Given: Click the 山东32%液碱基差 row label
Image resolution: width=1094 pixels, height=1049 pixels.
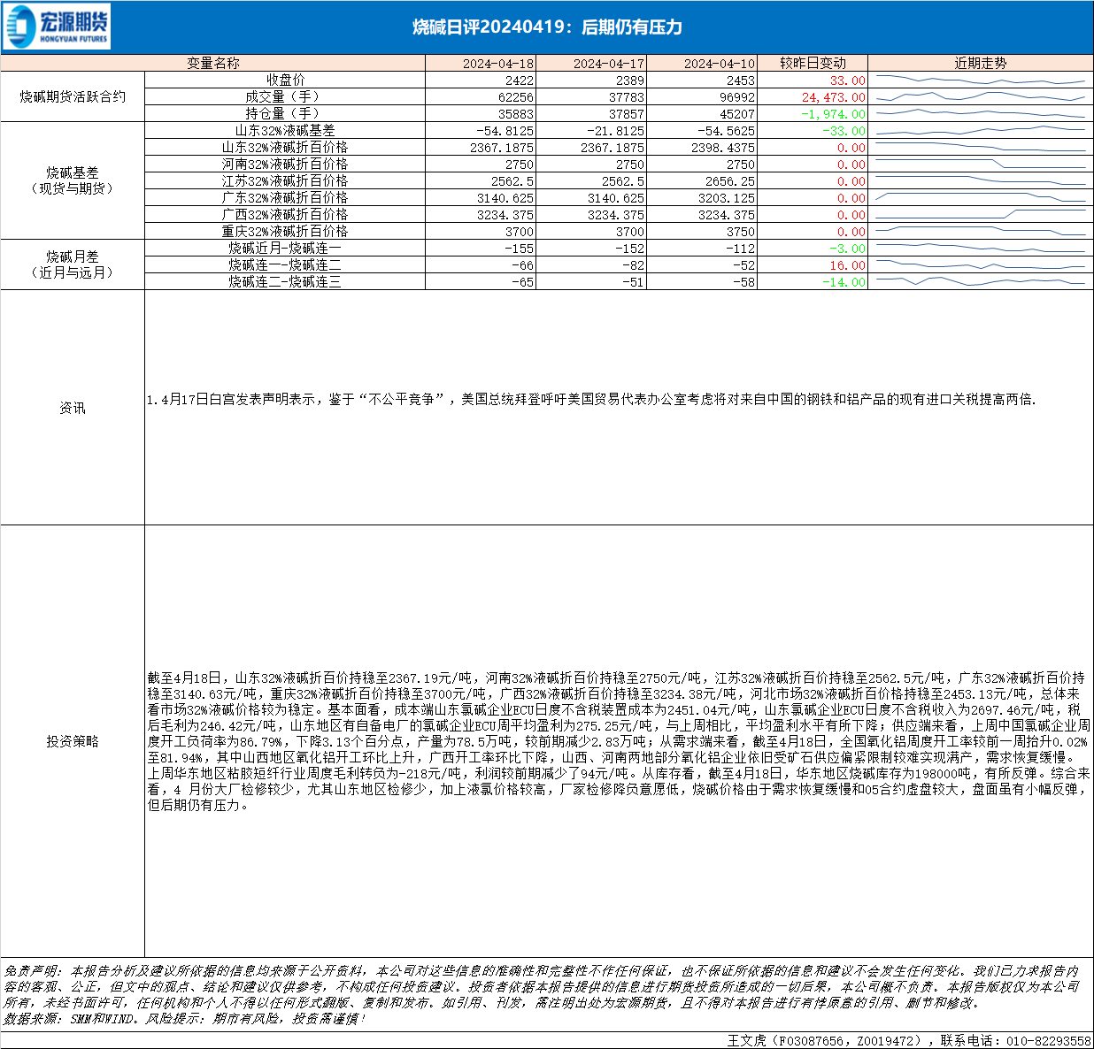Looking at the screenshot, I should 285,130.
